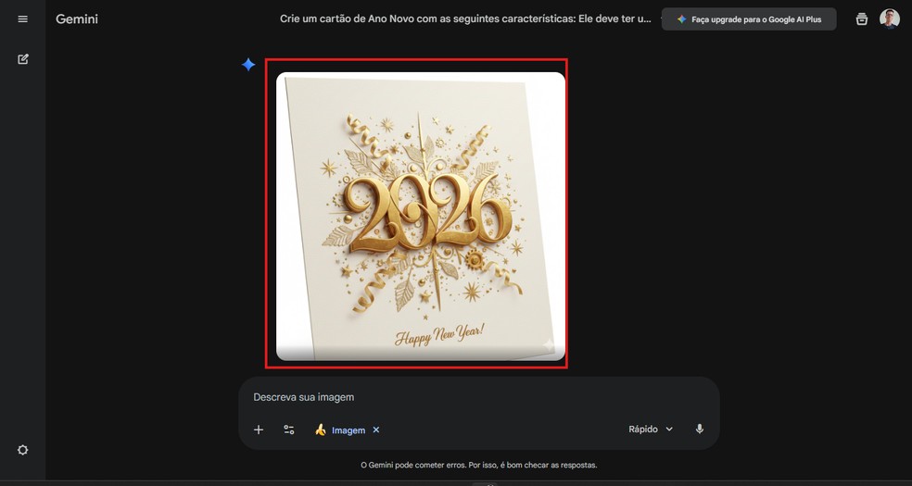Toggle the Imagem tool label
912x486 pixels.
click(348, 430)
